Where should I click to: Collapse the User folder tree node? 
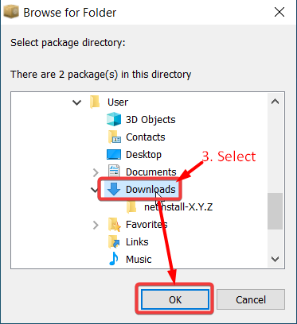[x=76, y=102]
